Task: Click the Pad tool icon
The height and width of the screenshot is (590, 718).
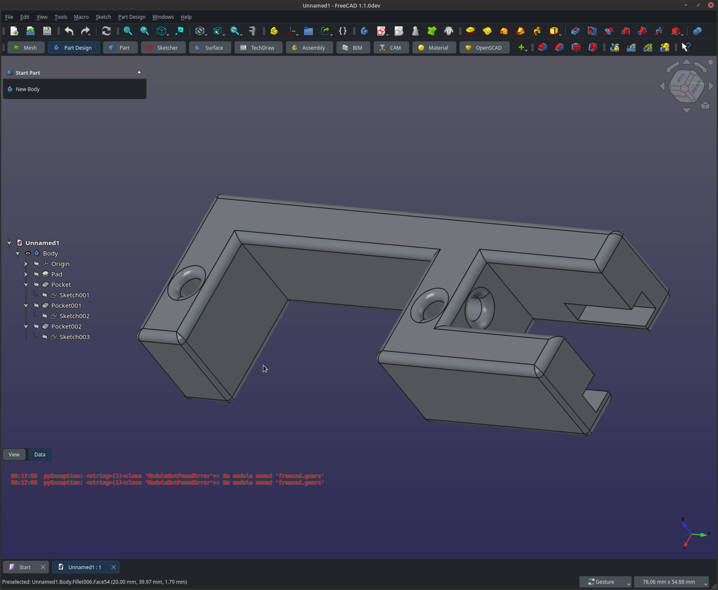Action: point(470,31)
